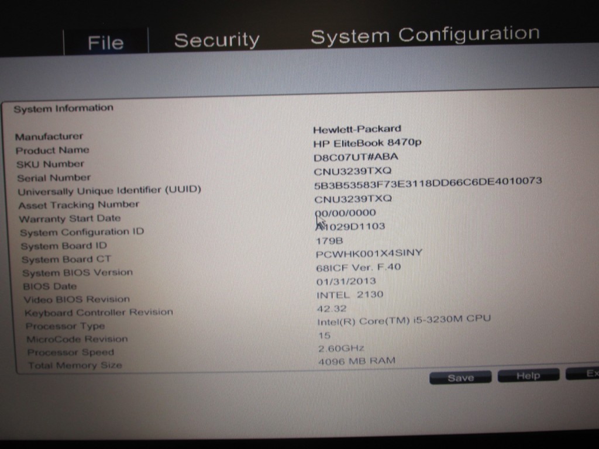This screenshot has height=449, width=599.
Task: Click the SKU Number label
Action: 50,164
